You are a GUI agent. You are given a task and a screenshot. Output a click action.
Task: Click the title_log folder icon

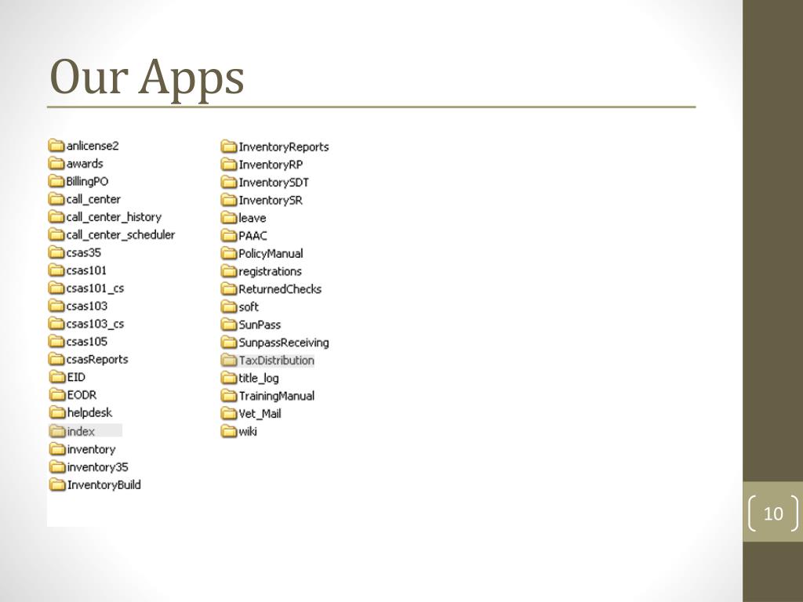229,379
